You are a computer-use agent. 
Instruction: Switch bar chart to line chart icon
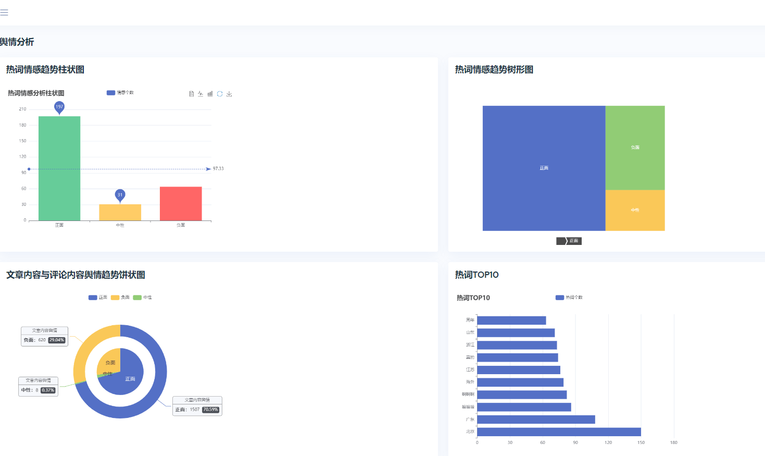coord(200,94)
